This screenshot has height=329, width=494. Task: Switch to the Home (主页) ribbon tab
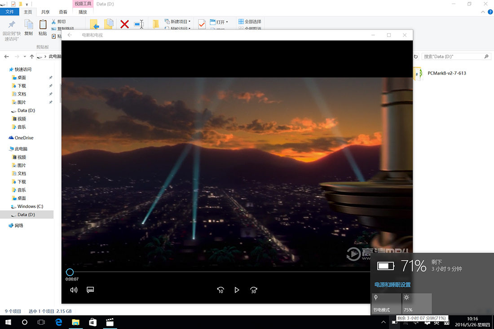pyautogui.click(x=28, y=12)
